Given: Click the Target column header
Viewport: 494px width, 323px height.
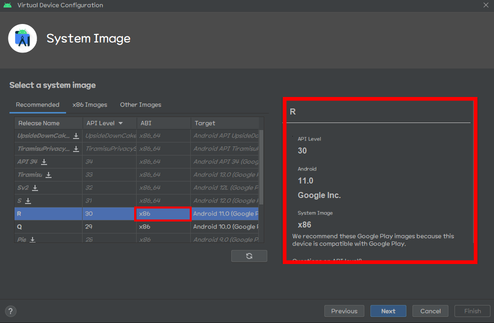Looking at the screenshot, I should click(x=225, y=123).
